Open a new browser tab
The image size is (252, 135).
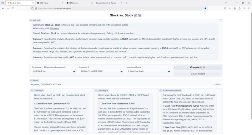[127, 3]
